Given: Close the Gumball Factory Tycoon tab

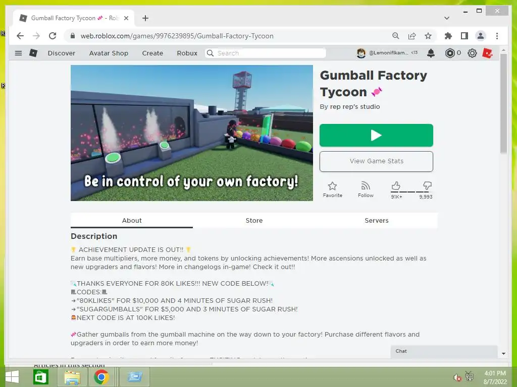Looking at the screenshot, I should point(126,18).
